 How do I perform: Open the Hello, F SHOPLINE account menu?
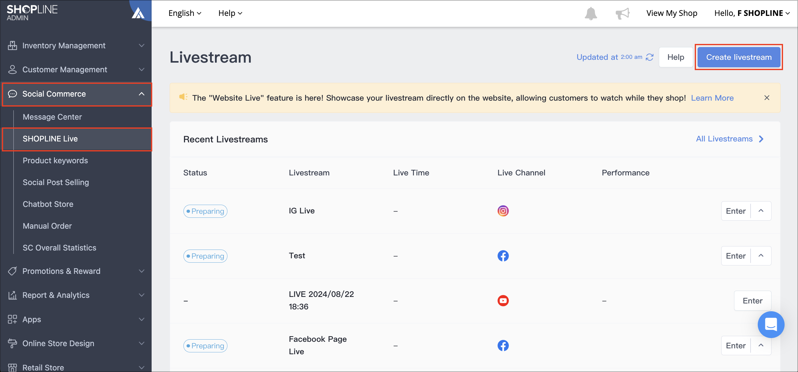[752, 13]
